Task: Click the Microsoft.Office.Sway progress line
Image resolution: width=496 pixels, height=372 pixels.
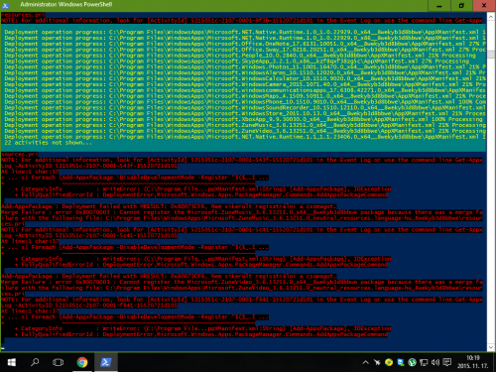Action: point(245,50)
